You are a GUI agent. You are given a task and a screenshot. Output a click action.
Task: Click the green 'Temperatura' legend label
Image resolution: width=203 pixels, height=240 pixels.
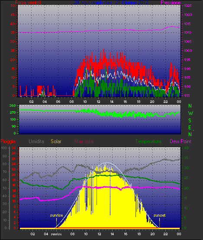click(148, 141)
